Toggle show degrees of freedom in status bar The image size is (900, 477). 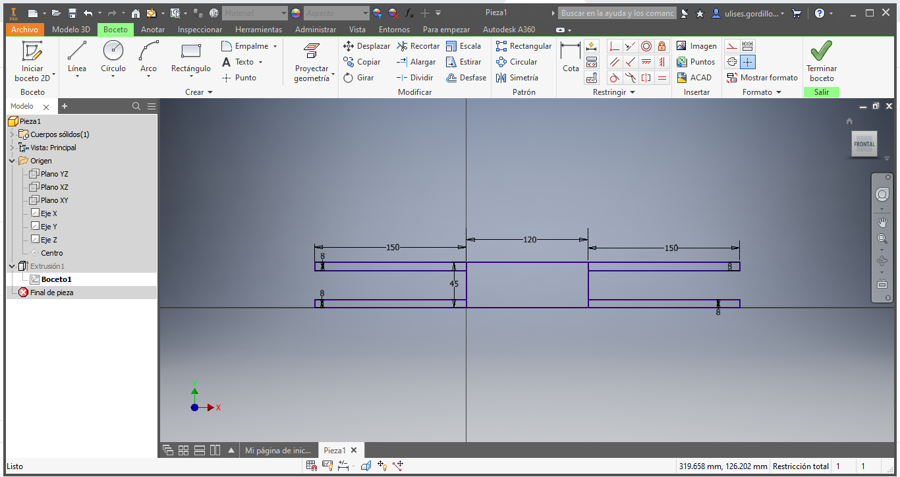tap(381, 466)
